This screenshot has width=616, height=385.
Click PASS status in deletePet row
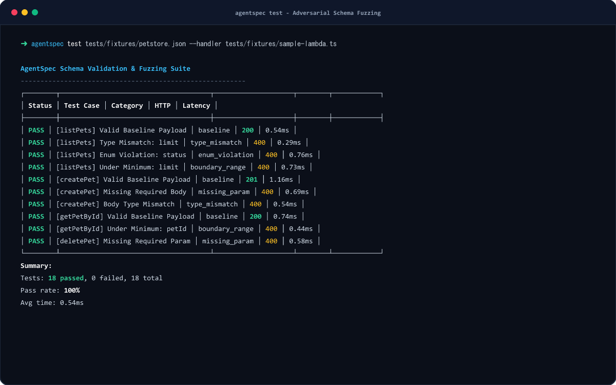pyautogui.click(x=36, y=241)
